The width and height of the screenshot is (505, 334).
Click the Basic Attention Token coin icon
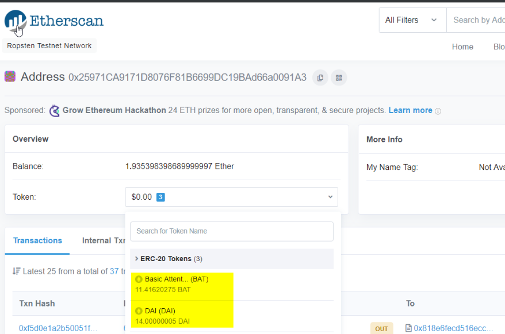139,279
